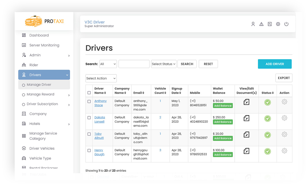Expand the Hotels sidebar menu chevron
This screenshot has width=307, height=186.
click(x=69, y=124)
